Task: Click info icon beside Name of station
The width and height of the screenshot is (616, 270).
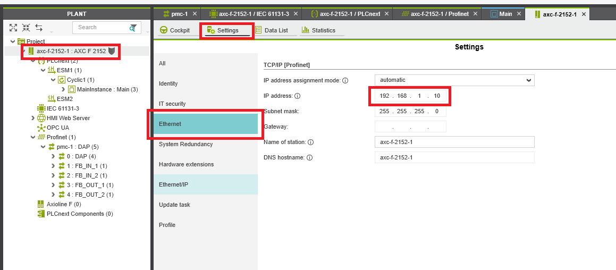Action: pos(310,142)
